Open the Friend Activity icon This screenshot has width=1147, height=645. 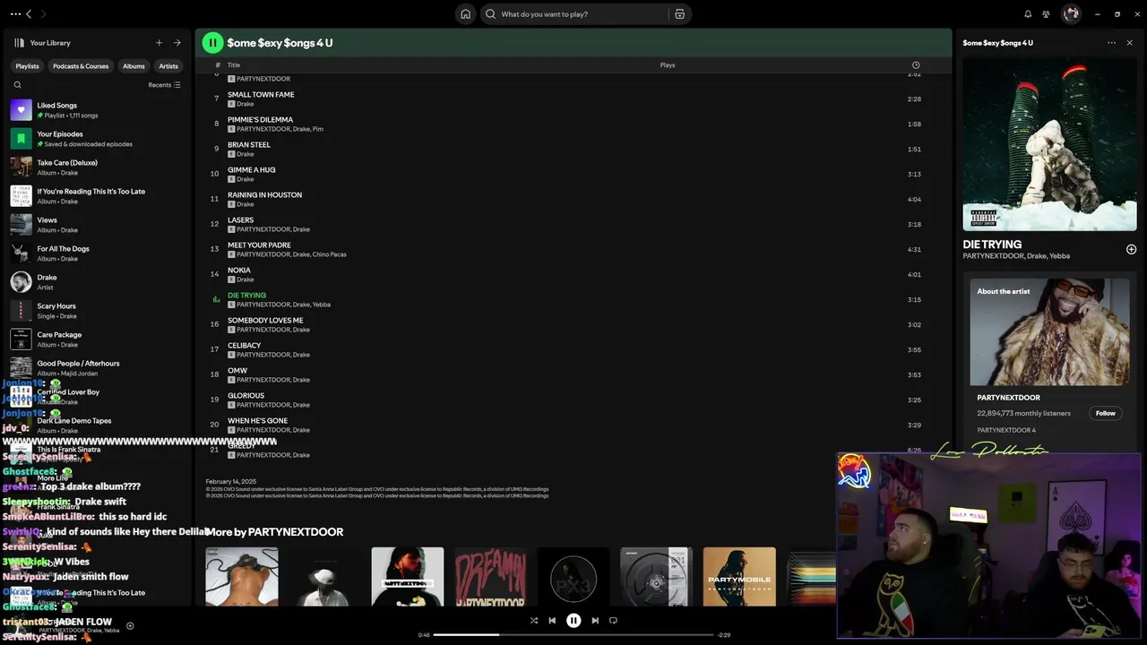point(1046,14)
